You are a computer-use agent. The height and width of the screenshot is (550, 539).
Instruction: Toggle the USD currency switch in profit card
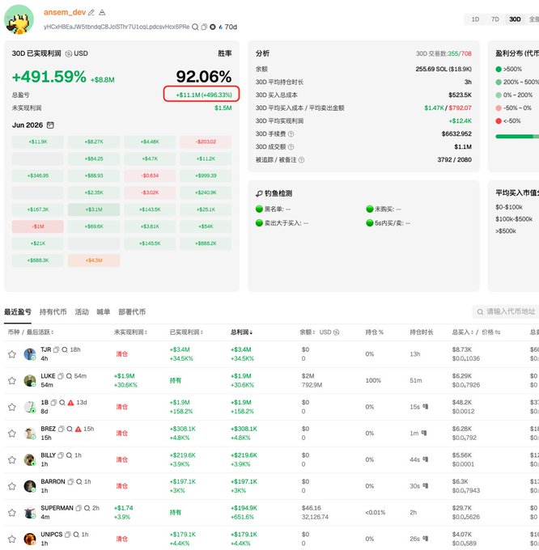[x=69, y=53]
